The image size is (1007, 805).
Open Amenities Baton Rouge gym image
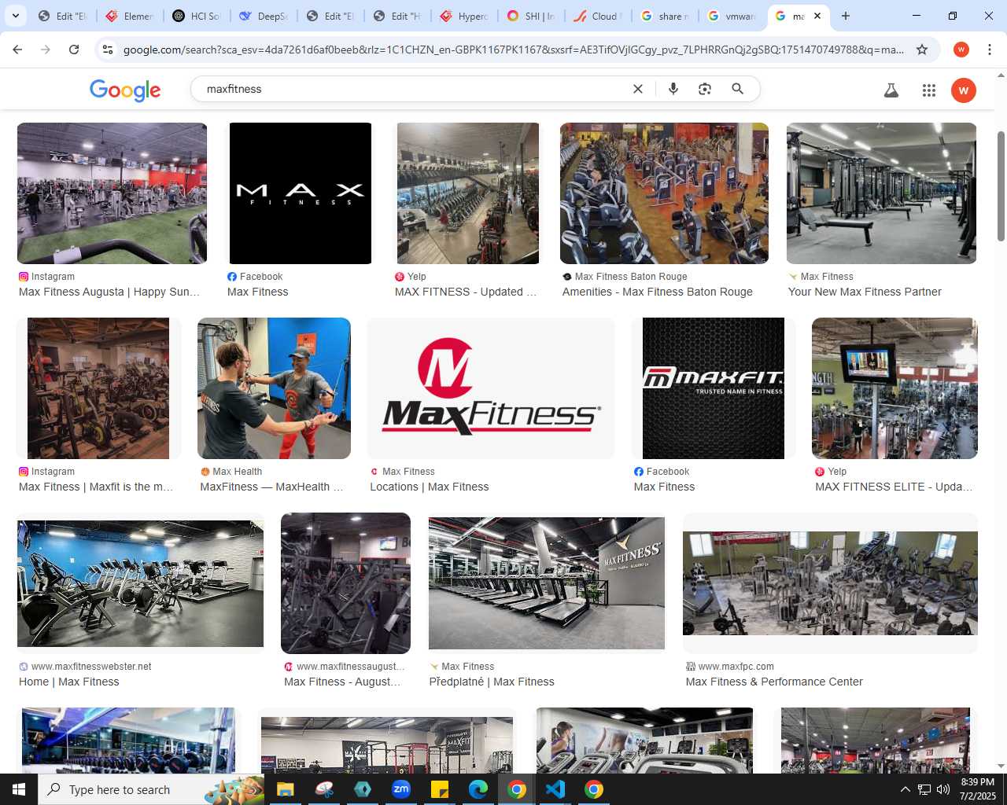tap(664, 193)
